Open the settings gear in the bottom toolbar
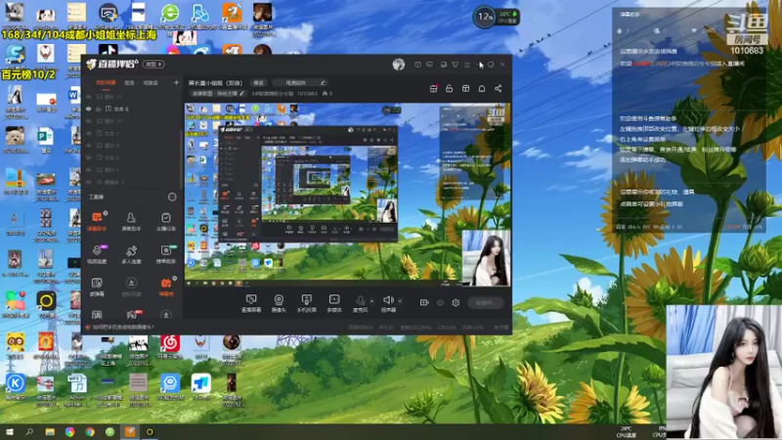This screenshot has height=440, width=782. [x=456, y=302]
